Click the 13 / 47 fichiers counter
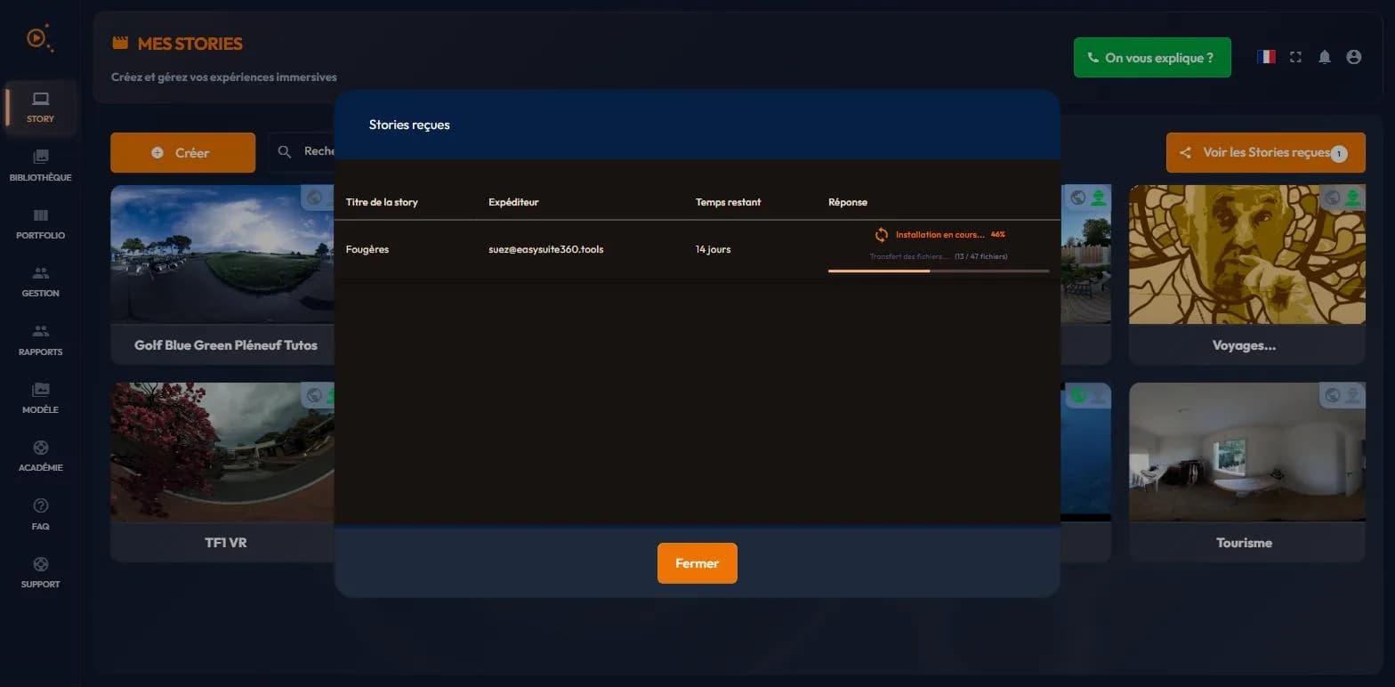This screenshot has height=687, width=1395. click(981, 256)
